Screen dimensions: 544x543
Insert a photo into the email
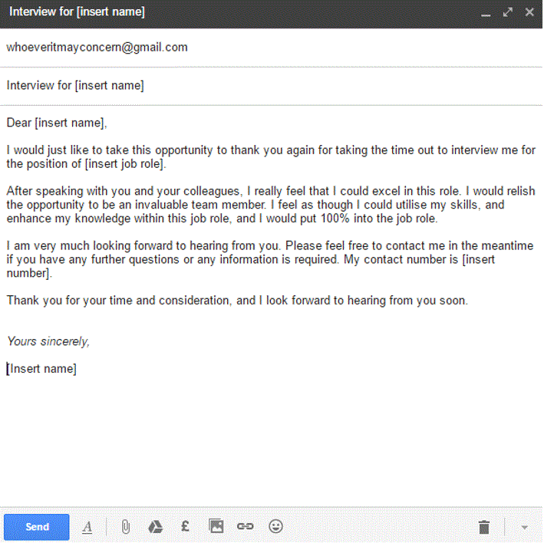[216, 527]
